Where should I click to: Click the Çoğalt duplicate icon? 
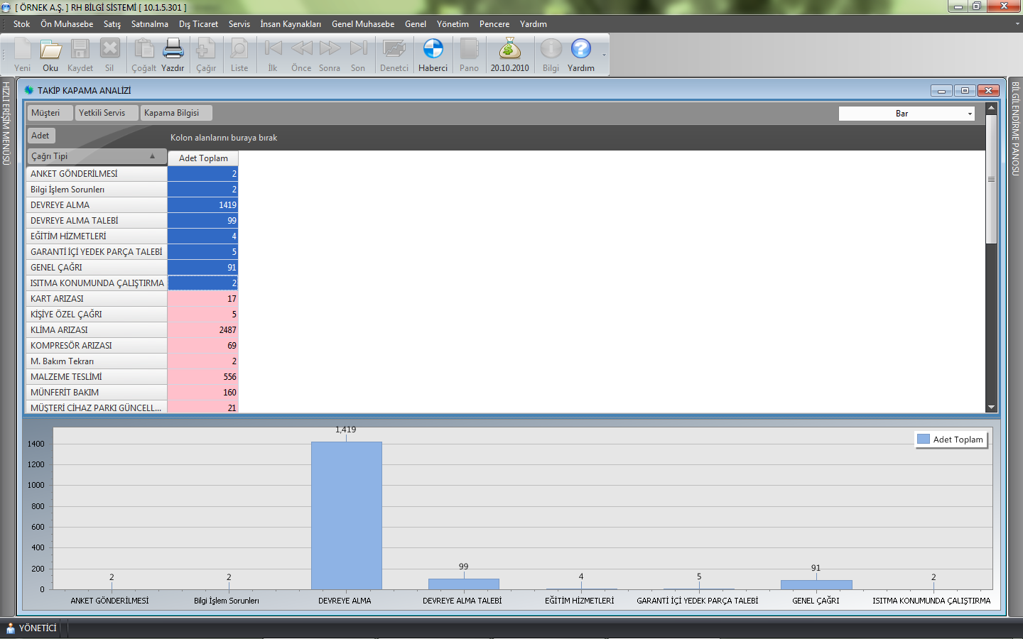coord(144,50)
